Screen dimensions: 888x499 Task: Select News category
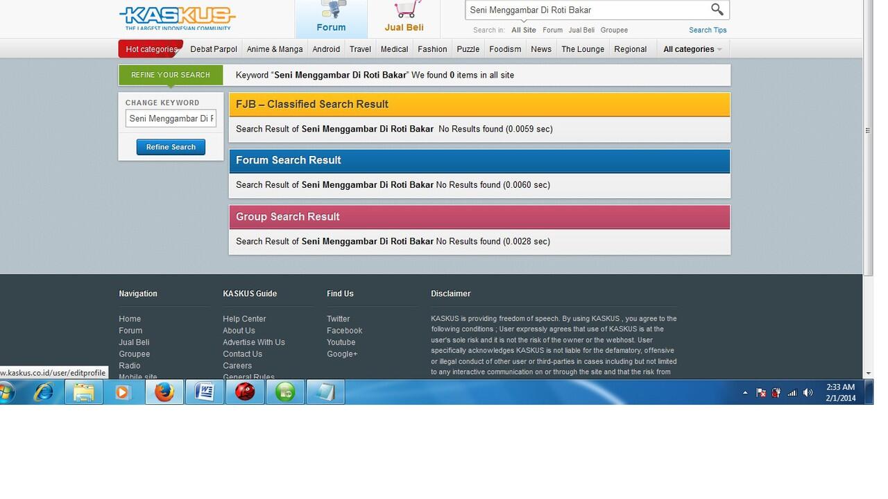tap(541, 49)
